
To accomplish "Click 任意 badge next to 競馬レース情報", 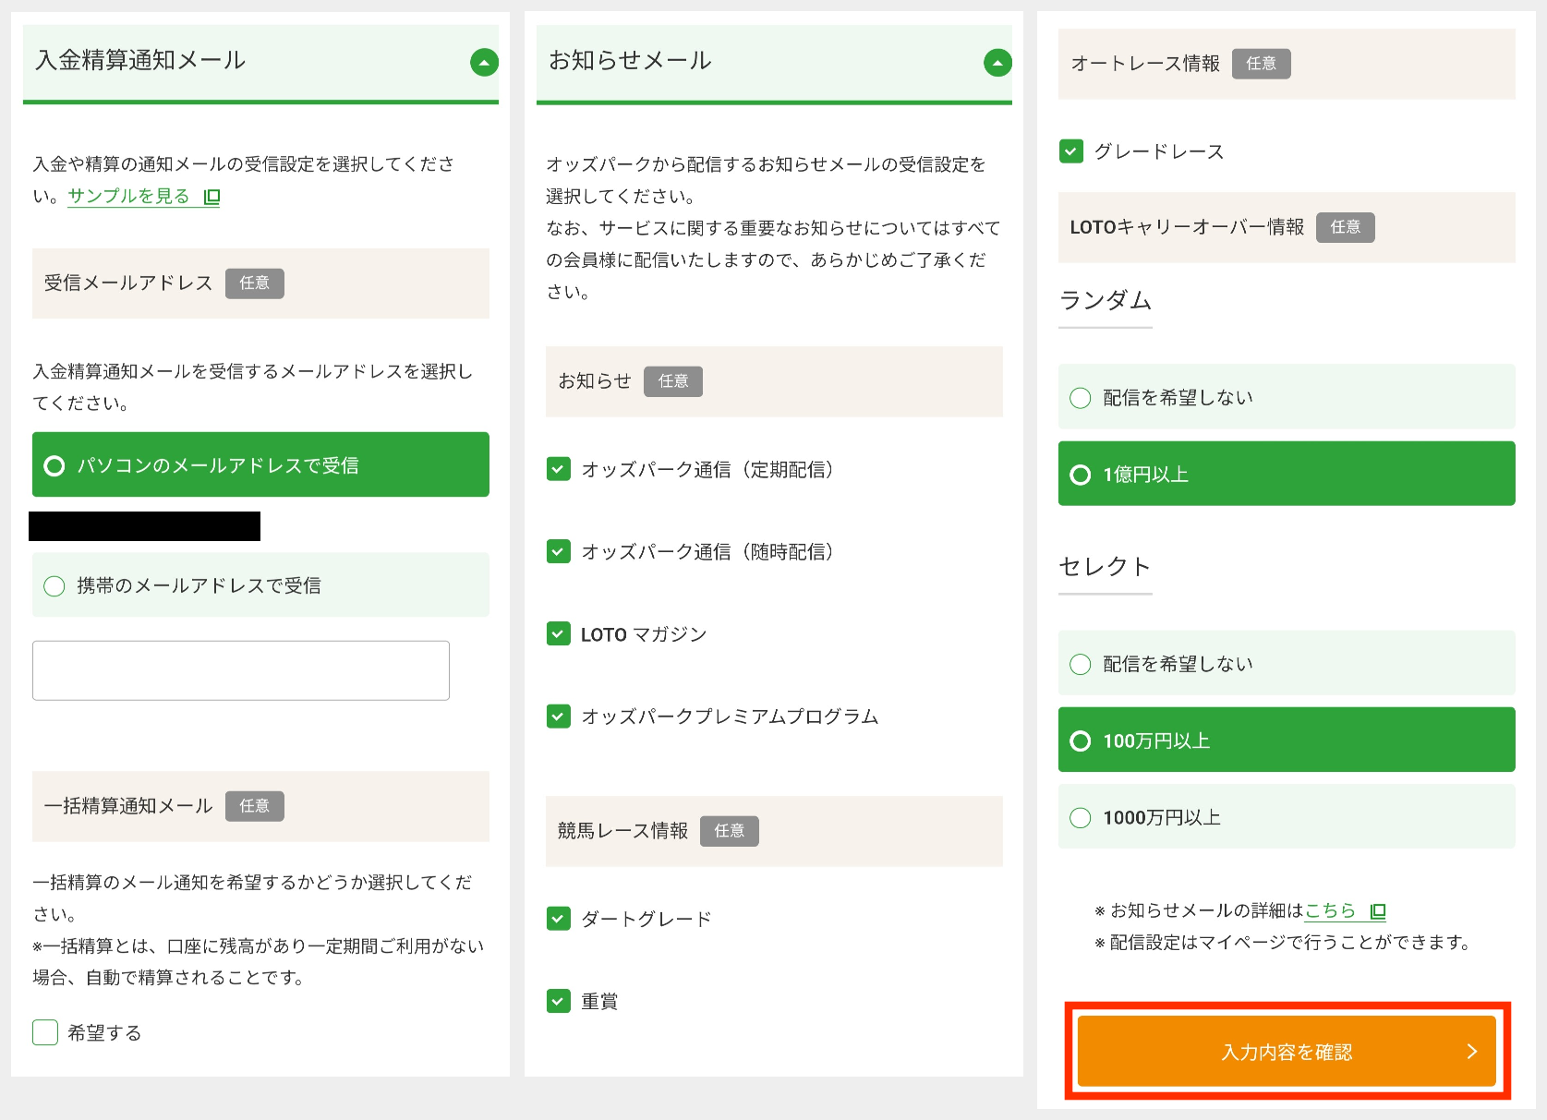I will tap(730, 831).
